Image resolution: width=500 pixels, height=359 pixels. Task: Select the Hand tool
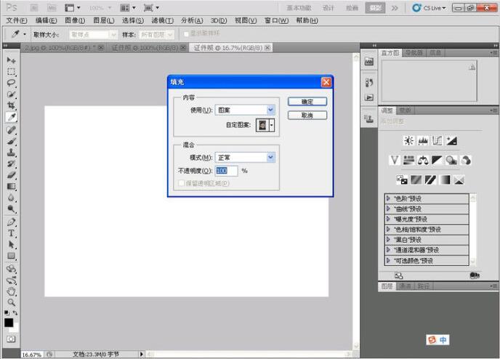click(x=12, y=291)
